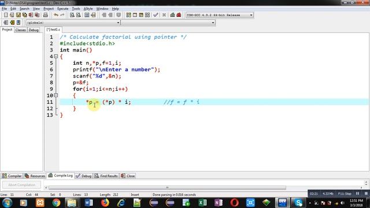Click the Stop Execution X icon
This screenshot has width=370, height=208.
pyautogui.click(x=164, y=15)
